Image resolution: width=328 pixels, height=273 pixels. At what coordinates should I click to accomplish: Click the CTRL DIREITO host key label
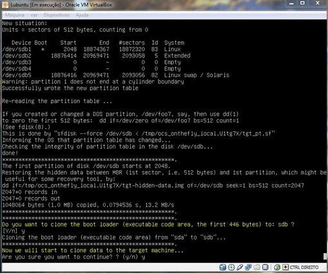[304, 267]
